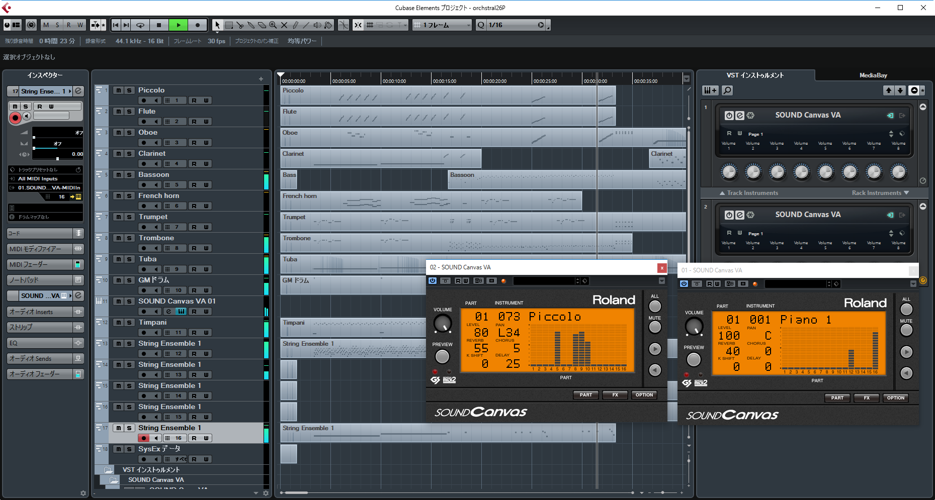Click OPTION button in 02 SOUND Canvas window
The width and height of the screenshot is (935, 500).
tap(644, 395)
